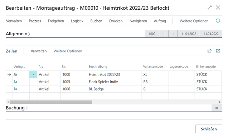The height and width of the screenshot is (138, 228).
Task: Maximize the Zeilen section with expand icon
Action: pos(218,51)
